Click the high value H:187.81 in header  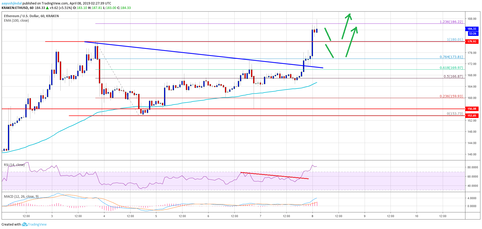pyautogui.click(x=95, y=8)
